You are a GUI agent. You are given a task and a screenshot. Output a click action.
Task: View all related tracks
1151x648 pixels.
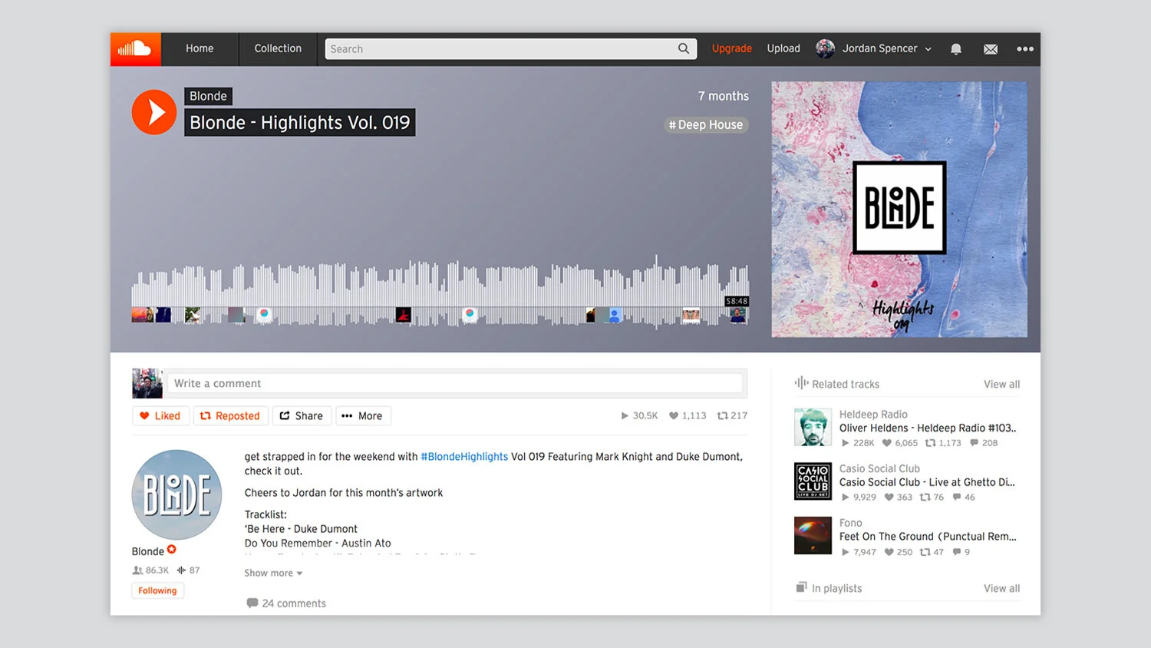pos(1001,384)
